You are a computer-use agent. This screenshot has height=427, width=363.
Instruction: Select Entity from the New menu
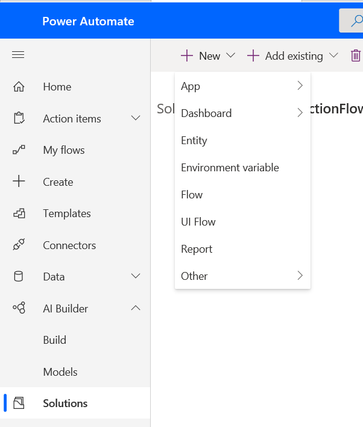[x=242, y=141]
